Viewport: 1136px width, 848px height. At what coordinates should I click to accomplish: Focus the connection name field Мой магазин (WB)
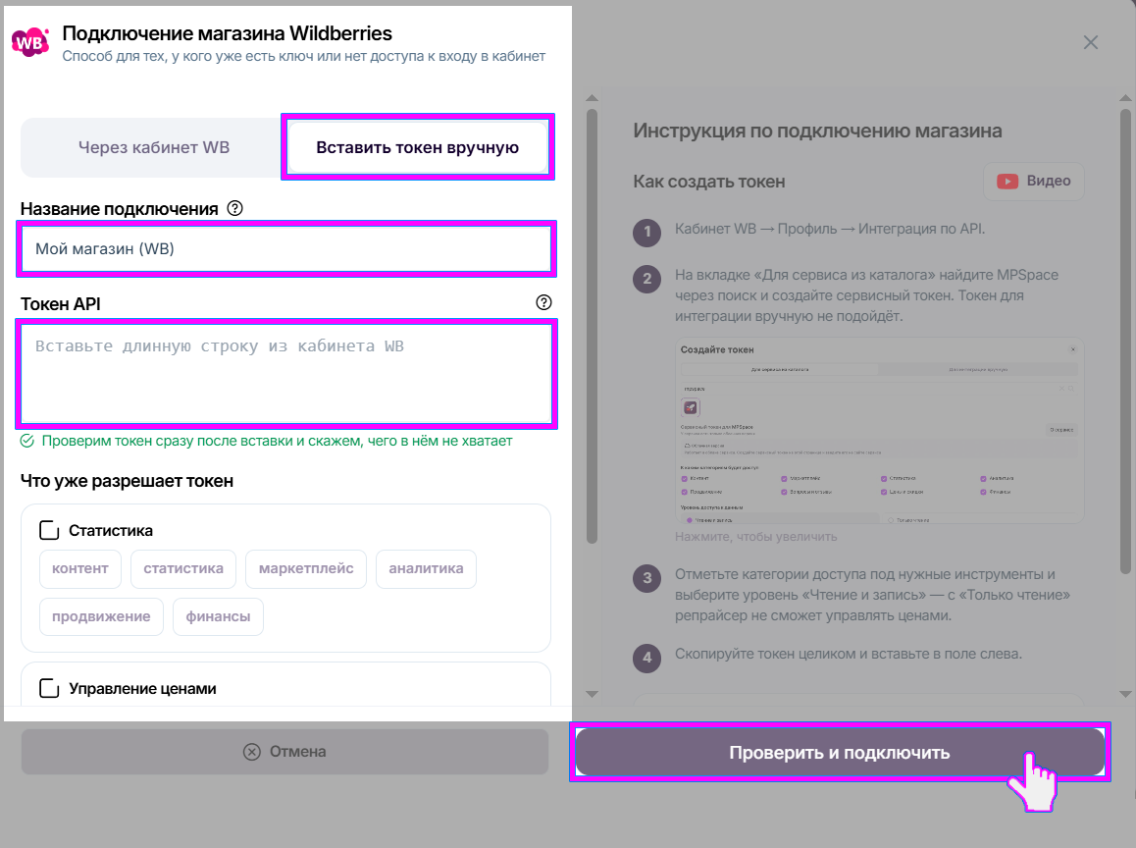pos(286,248)
